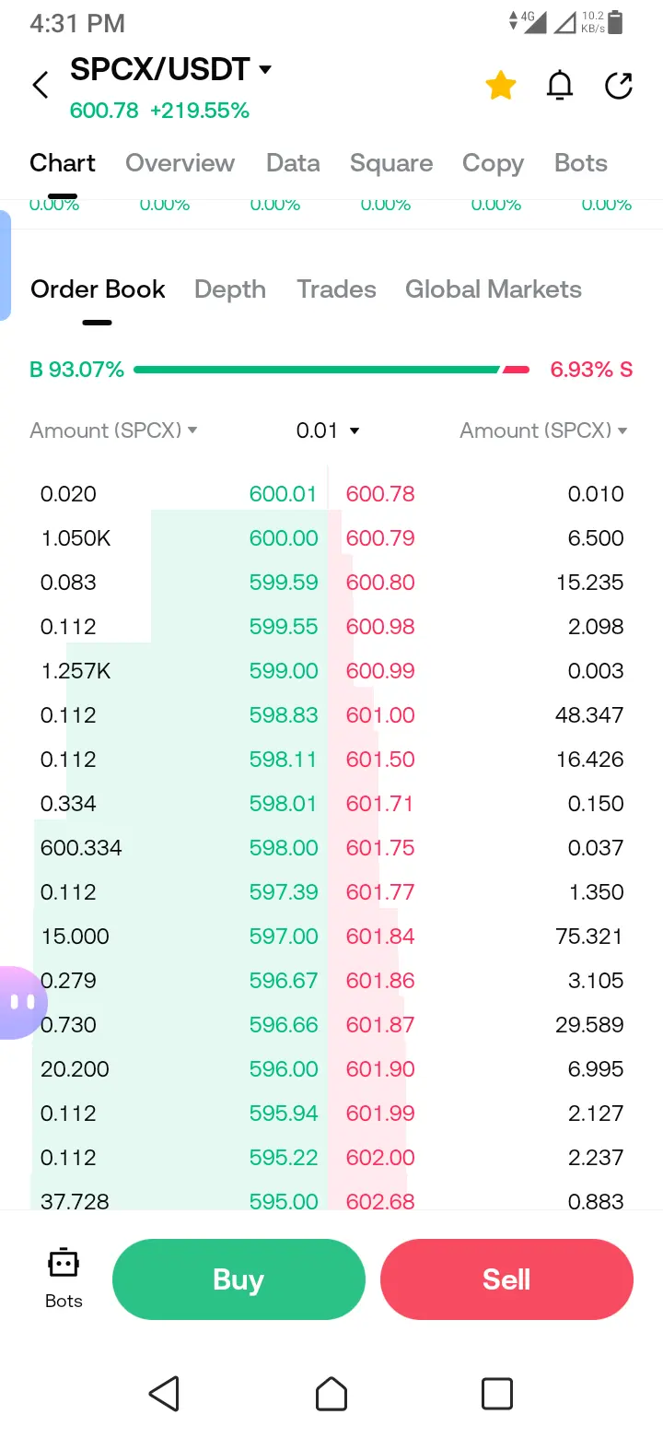Tap the buy/sell ratio bar

point(331,370)
